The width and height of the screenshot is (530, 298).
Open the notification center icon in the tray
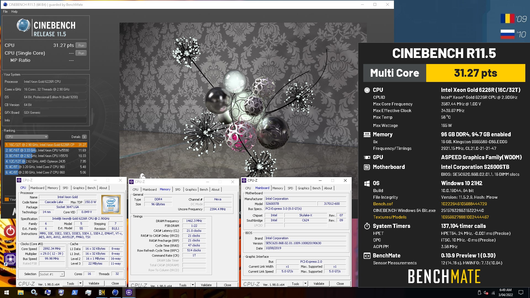click(x=521, y=292)
